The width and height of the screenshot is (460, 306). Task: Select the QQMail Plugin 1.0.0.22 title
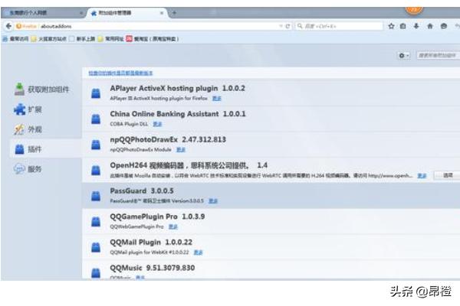tap(151, 243)
